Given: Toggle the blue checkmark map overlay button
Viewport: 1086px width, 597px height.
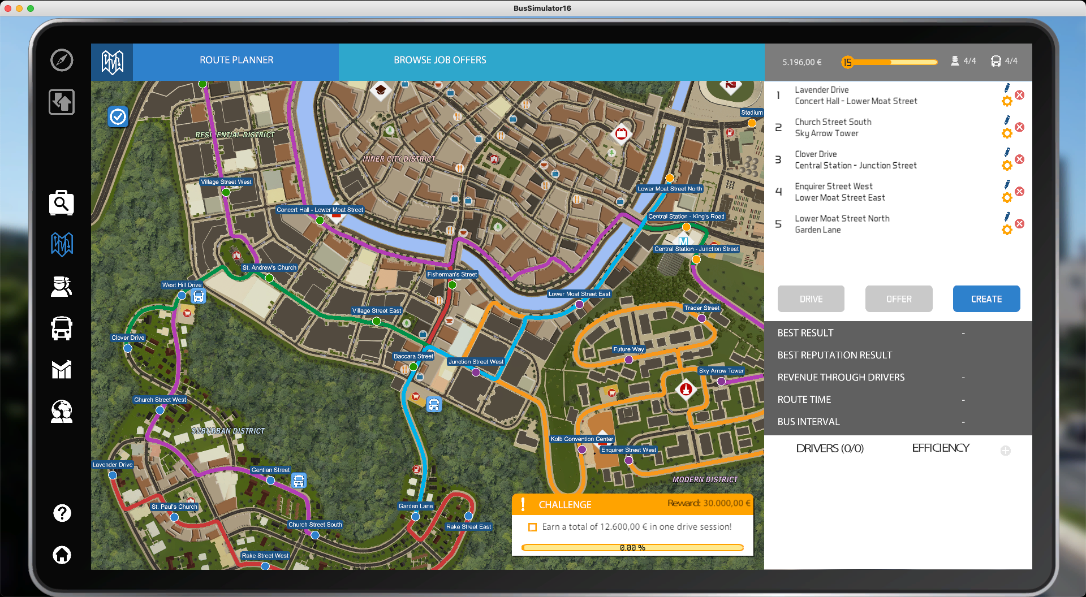Looking at the screenshot, I should 118,117.
